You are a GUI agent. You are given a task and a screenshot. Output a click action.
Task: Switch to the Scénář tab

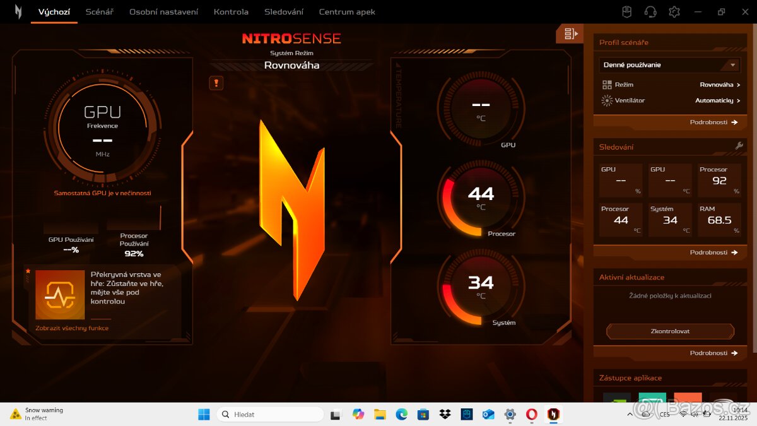pyautogui.click(x=100, y=11)
